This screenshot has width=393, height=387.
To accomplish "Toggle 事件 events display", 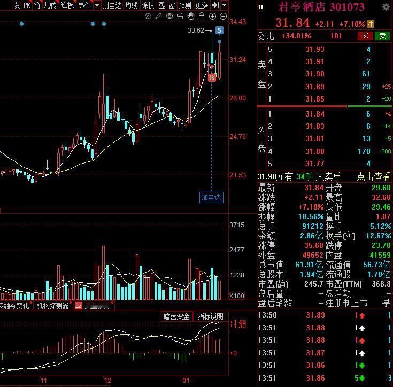I will click(x=84, y=5).
